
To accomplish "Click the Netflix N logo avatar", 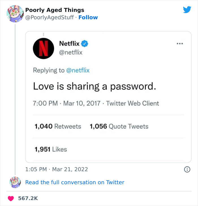I will tap(44, 48).
